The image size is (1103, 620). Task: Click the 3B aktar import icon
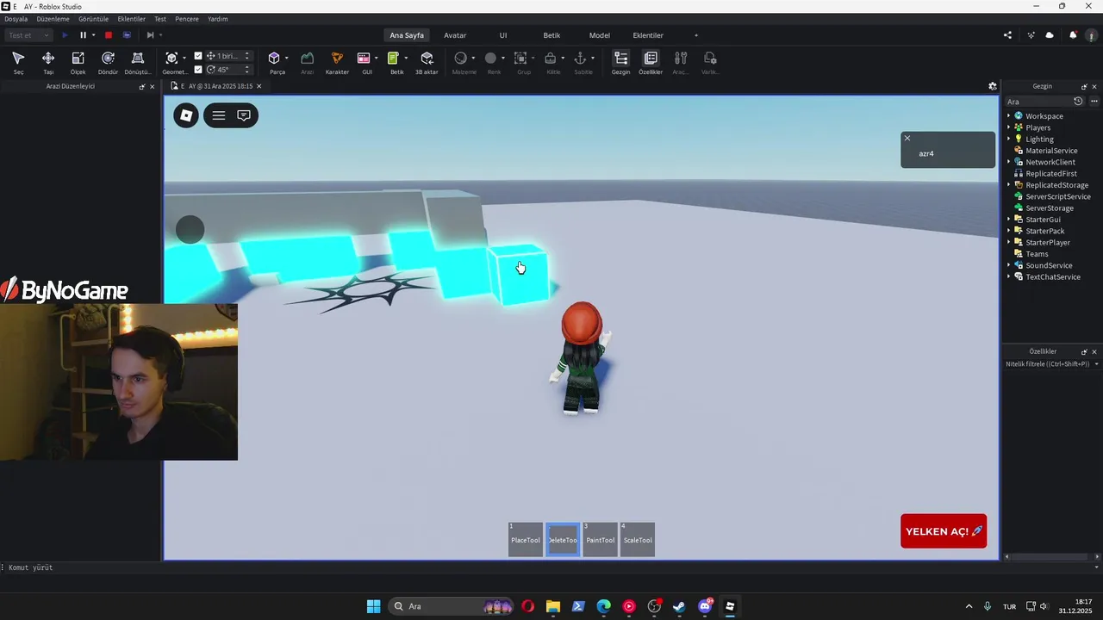(x=427, y=62)
